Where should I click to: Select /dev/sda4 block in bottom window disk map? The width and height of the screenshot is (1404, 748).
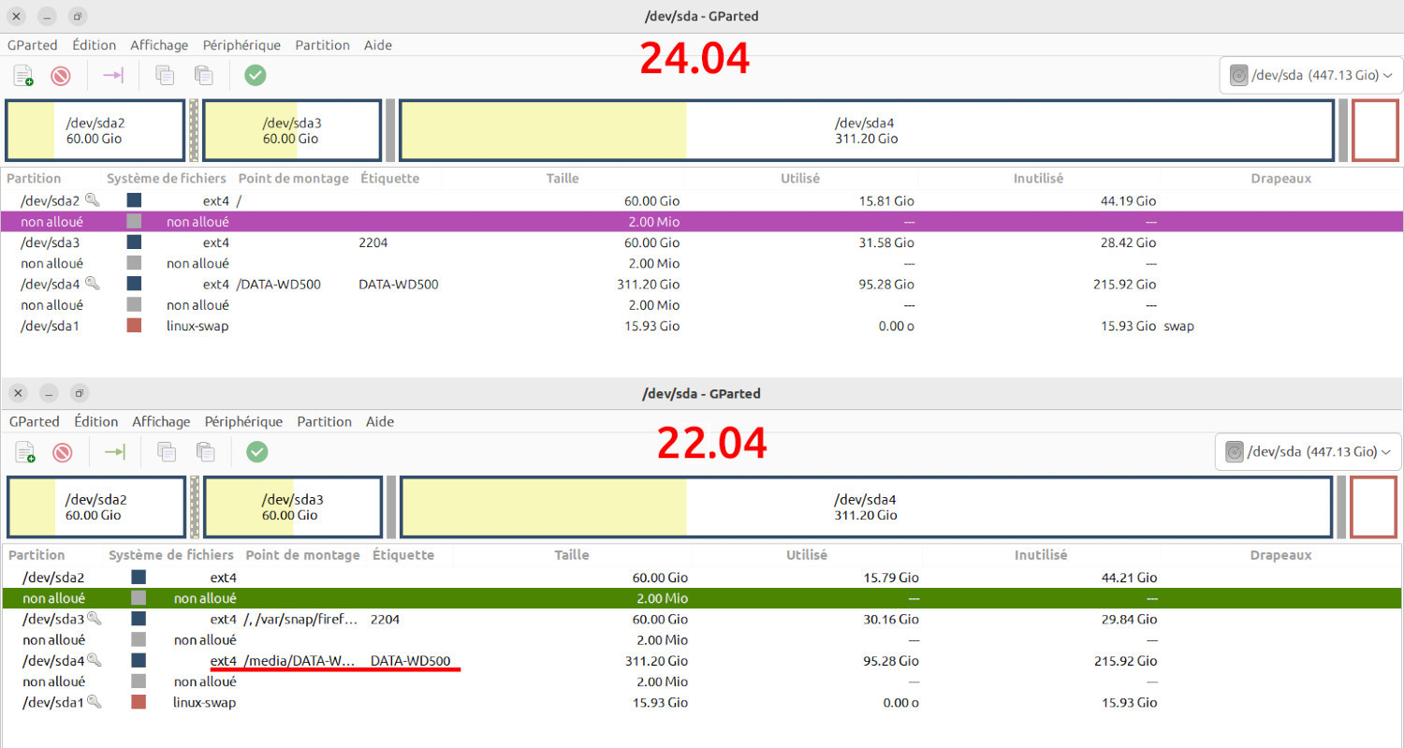pos(866,507)
